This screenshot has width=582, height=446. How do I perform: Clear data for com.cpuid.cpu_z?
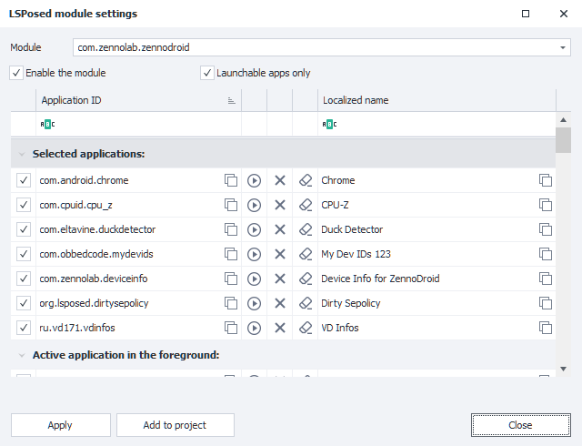click(306, 205)
